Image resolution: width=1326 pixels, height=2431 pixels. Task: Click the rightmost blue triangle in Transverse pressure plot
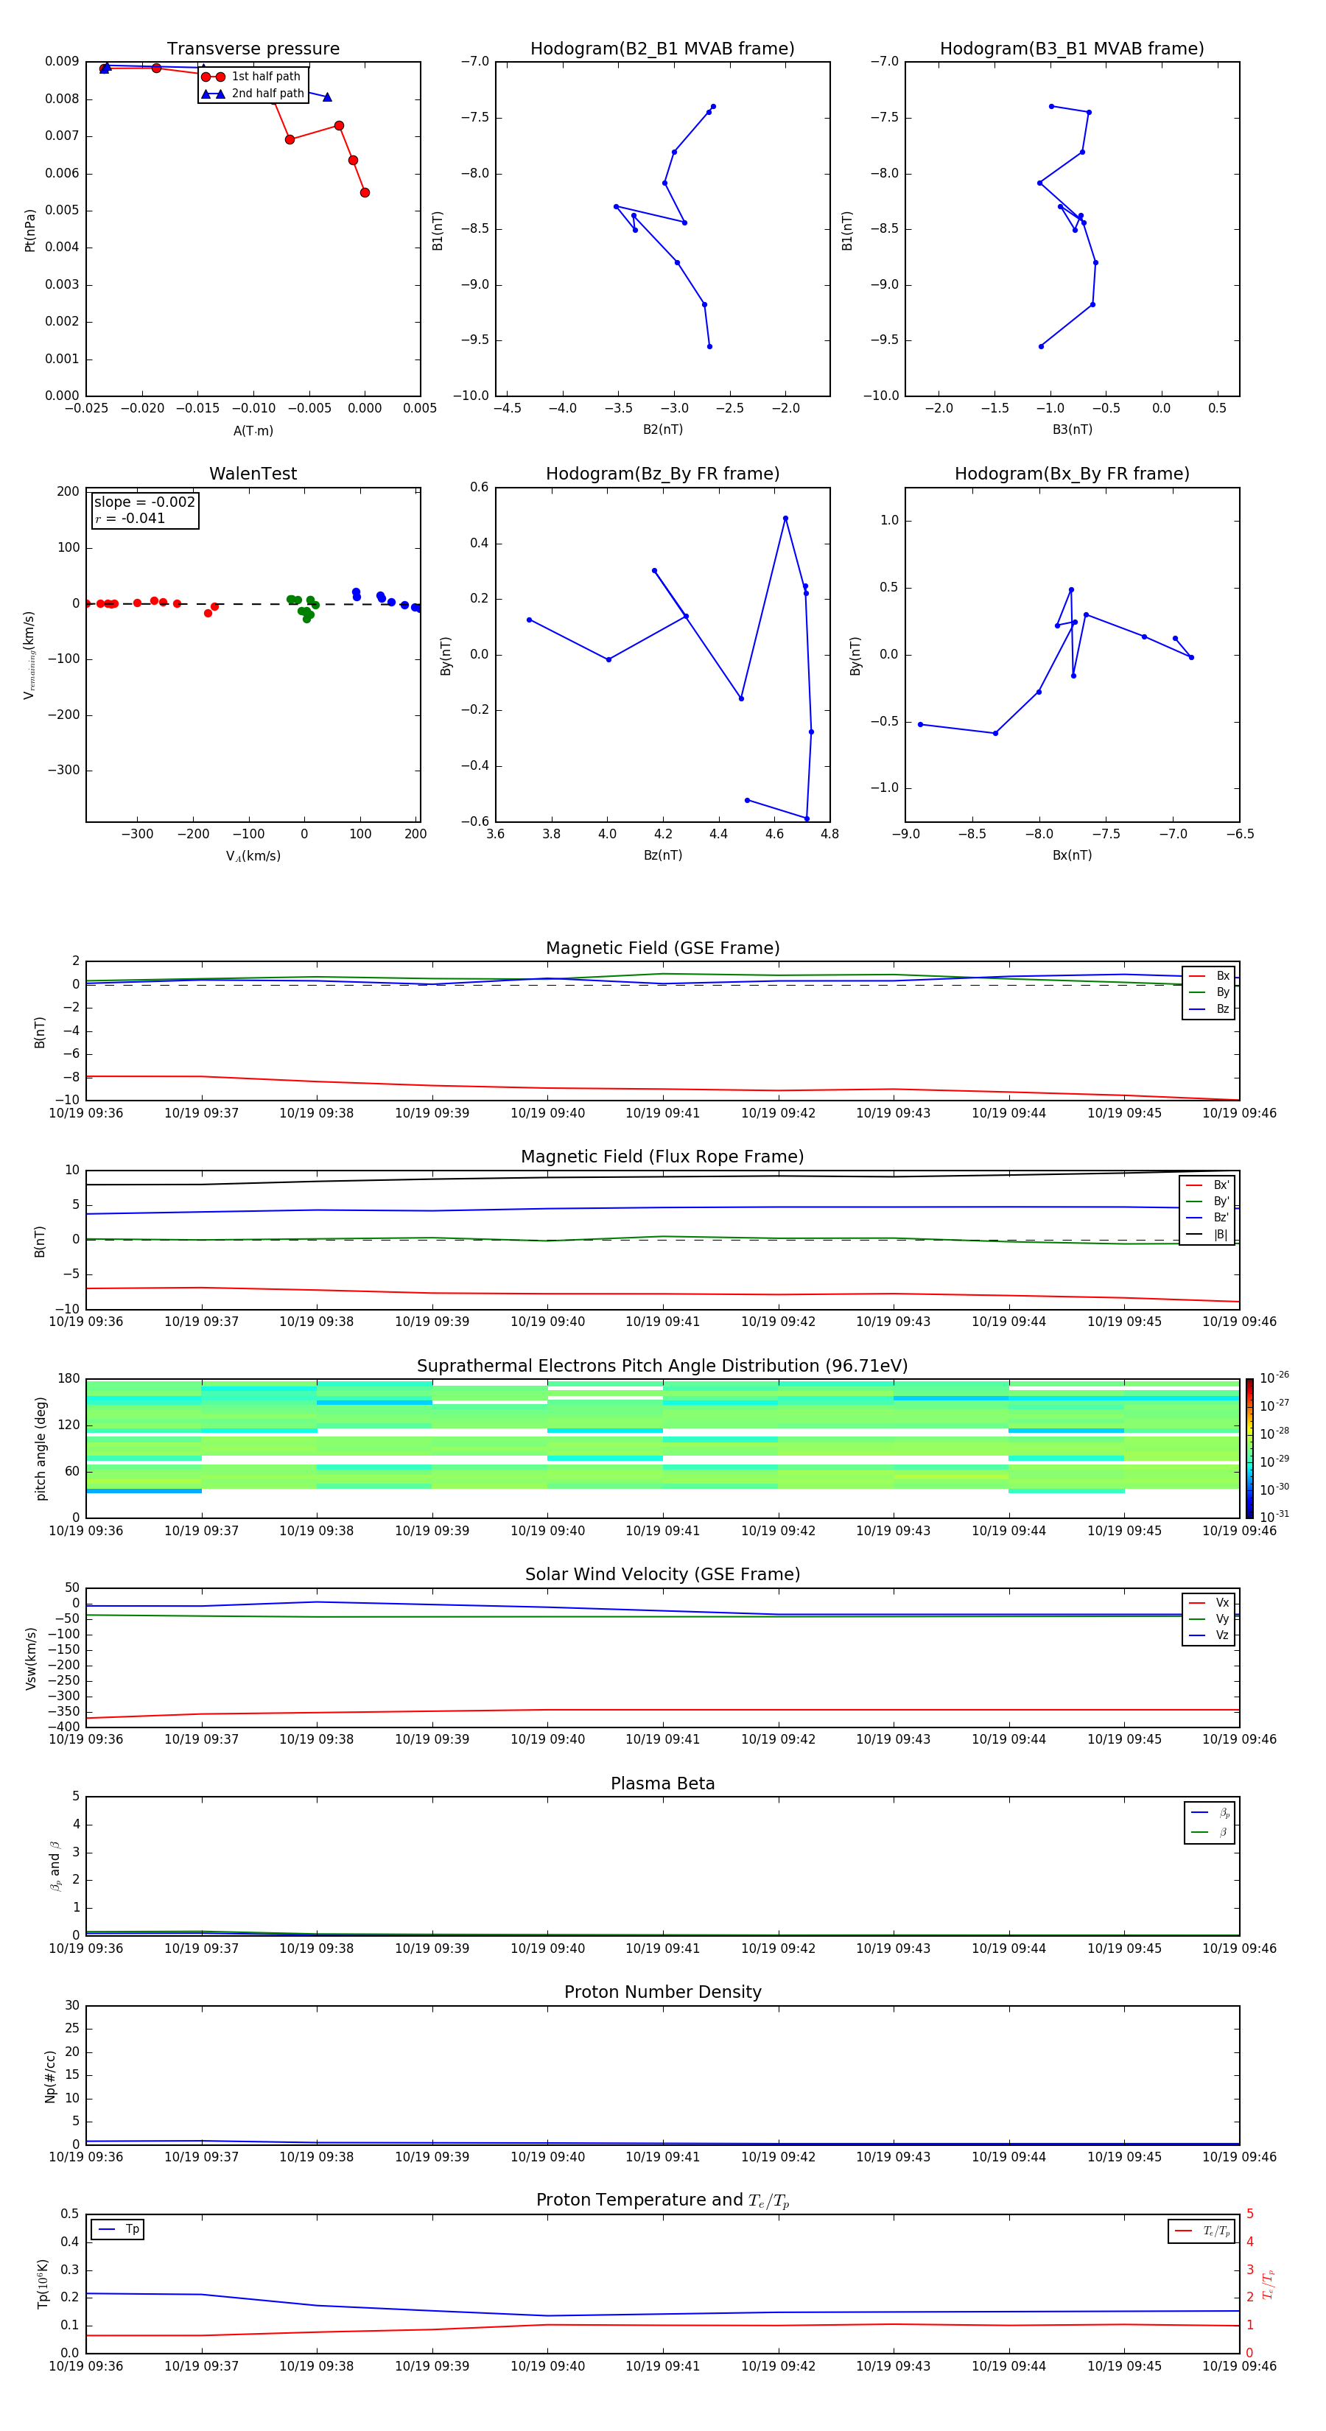coord(328,97)
